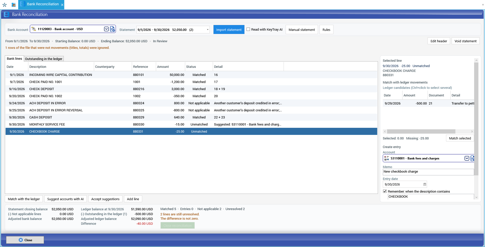
Task: Open the Rules button
Action: [326, 30]
